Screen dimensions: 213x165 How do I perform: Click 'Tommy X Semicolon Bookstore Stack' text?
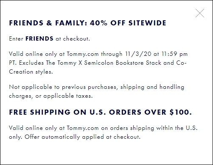[109, 63]
